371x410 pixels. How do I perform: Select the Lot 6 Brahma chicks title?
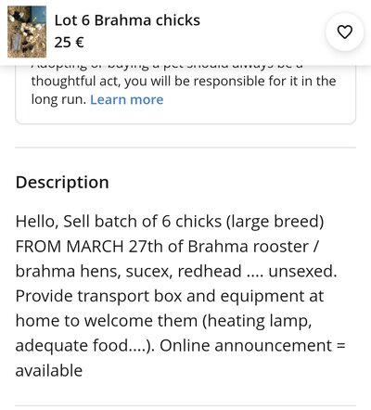pos(127,20)
